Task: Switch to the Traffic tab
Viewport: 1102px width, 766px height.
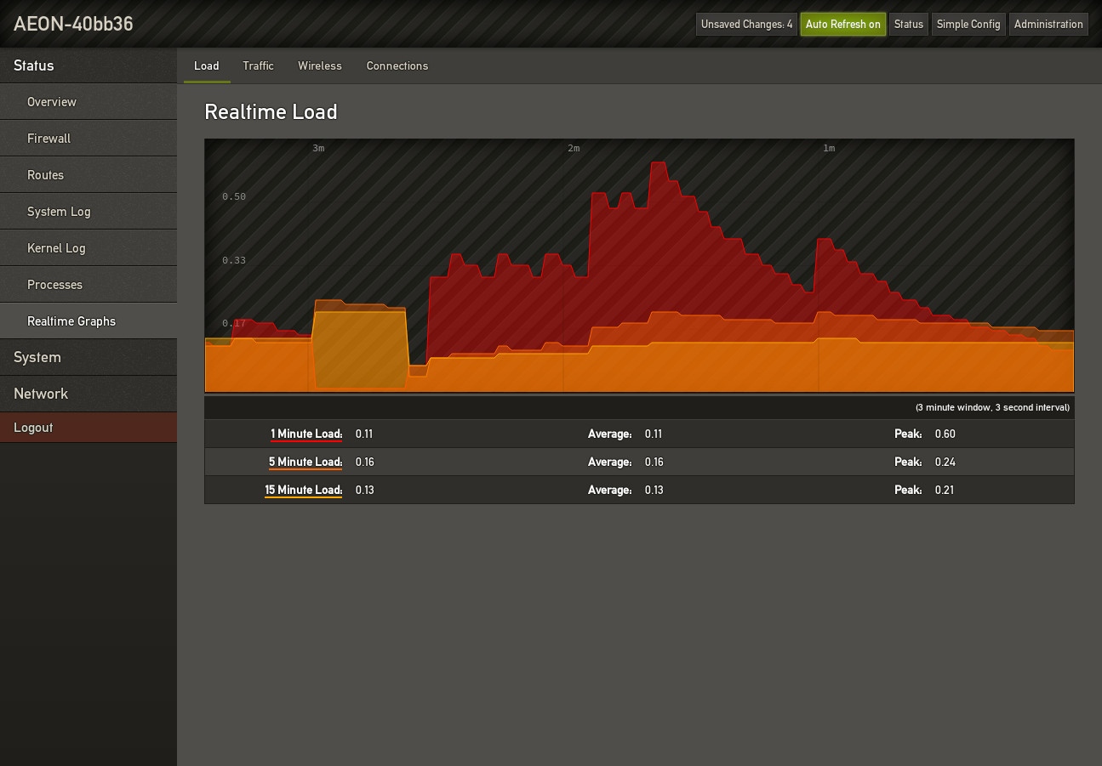Action: (x=258, y=65)
